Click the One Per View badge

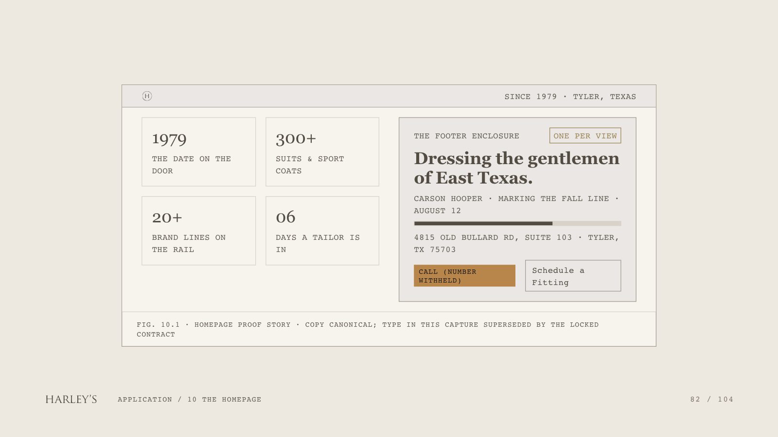pos(585,135)
